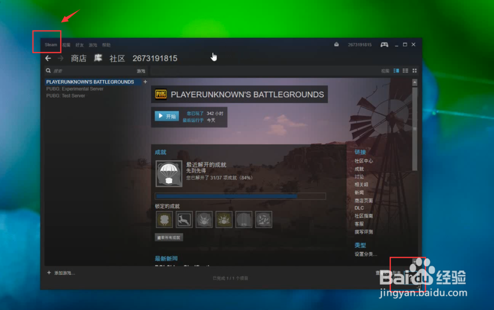The image size is (494, 310).
Task: Click the 最新新闻 heading
Action: (x=166, y=258)
